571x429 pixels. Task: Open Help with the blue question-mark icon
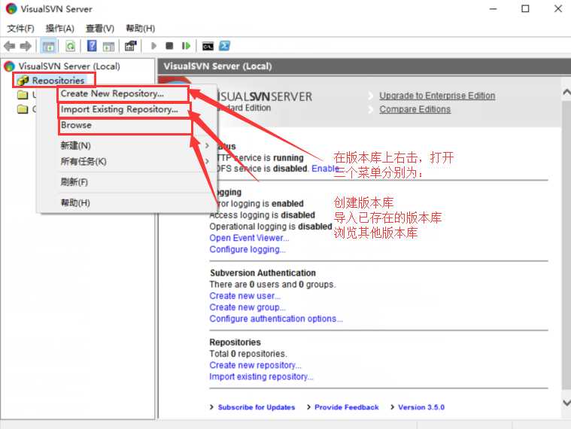click(x=92, y=46)
